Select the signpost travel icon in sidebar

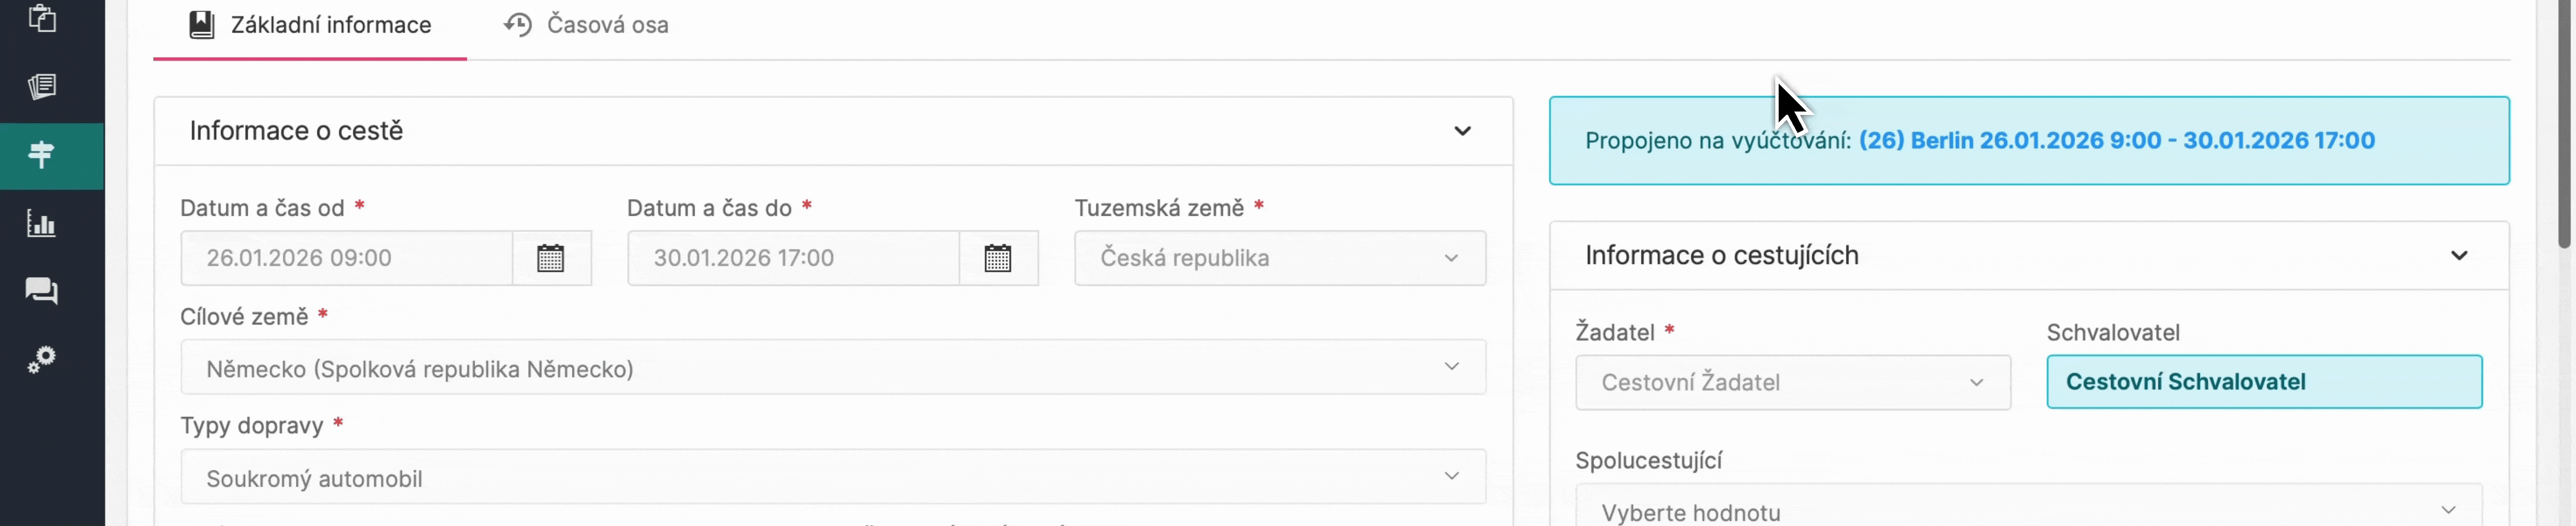coord(42,155)
